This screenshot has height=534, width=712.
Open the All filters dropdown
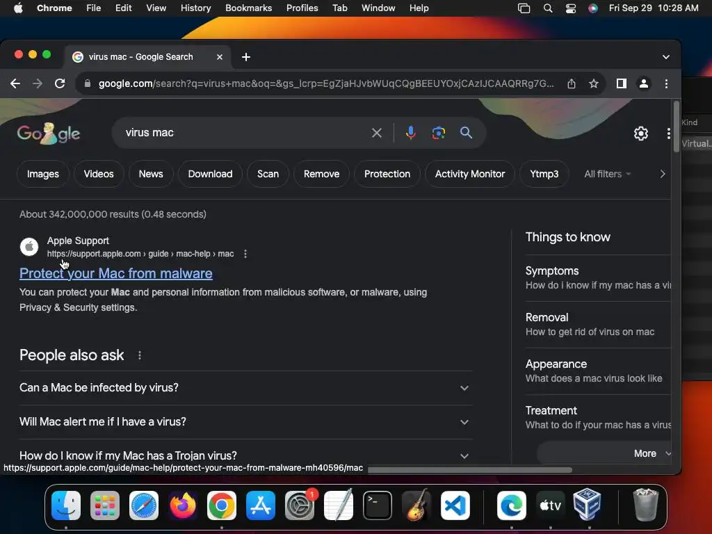click(x=607, y=174)
